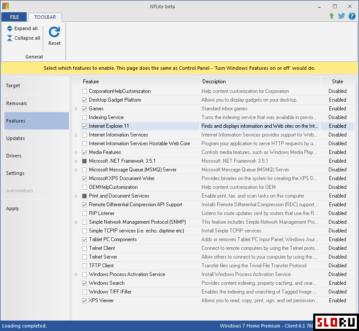This screenshot has height=331, width=359.
Task: Uncheck the Windows Search checkbox
Action: 85,283
